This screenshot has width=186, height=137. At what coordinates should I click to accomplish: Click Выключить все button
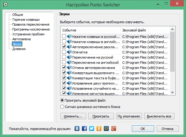(159, 116)
